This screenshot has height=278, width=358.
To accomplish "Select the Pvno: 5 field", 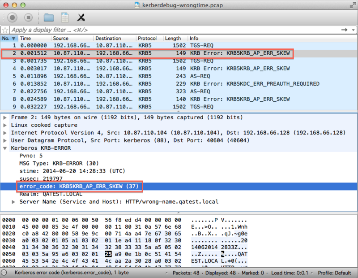I will coord(31,156).
